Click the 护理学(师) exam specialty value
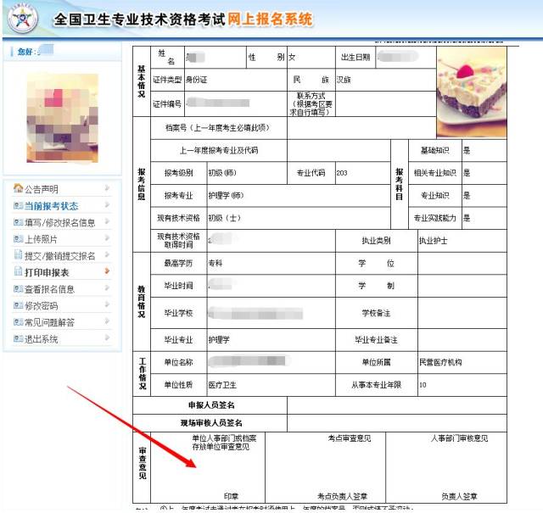Image resolution: width=543 pixels, height=513 pixels. [x=226, y=195]
